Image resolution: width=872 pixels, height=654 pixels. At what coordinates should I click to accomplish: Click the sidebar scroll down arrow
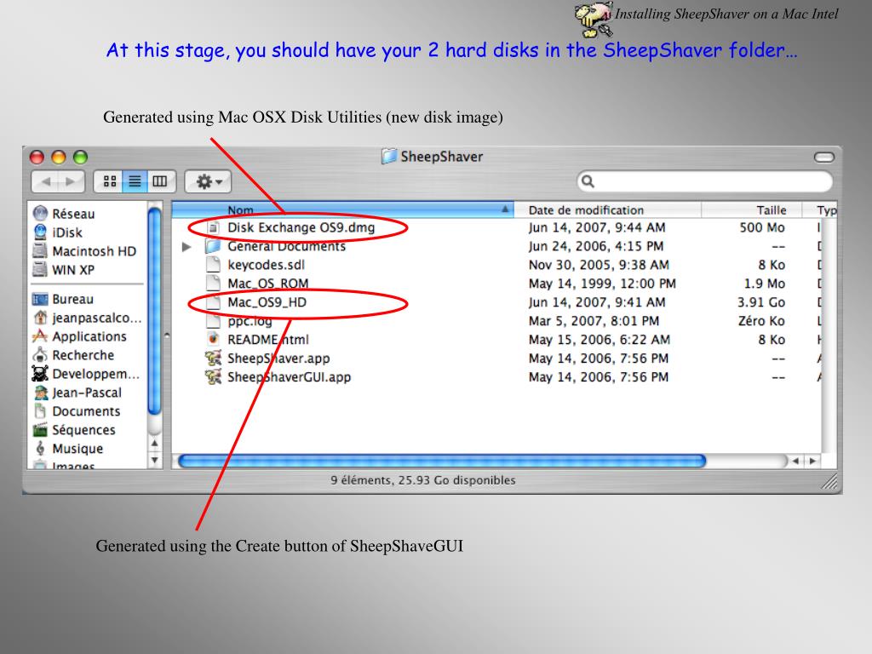(x=155, y=460)
